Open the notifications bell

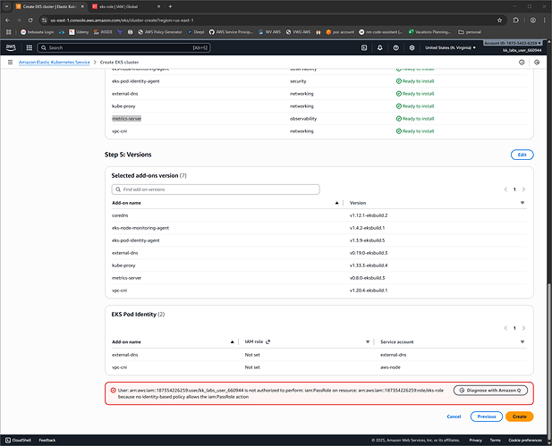(380, 48)
